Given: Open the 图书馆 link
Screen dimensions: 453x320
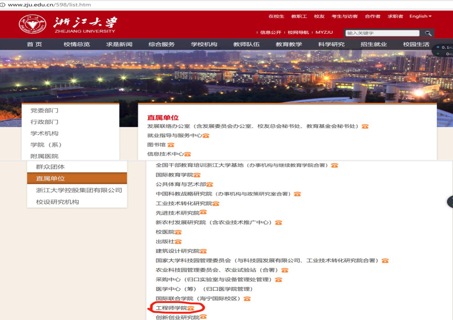Looking at the screenshot, I should tap(156, 145).
